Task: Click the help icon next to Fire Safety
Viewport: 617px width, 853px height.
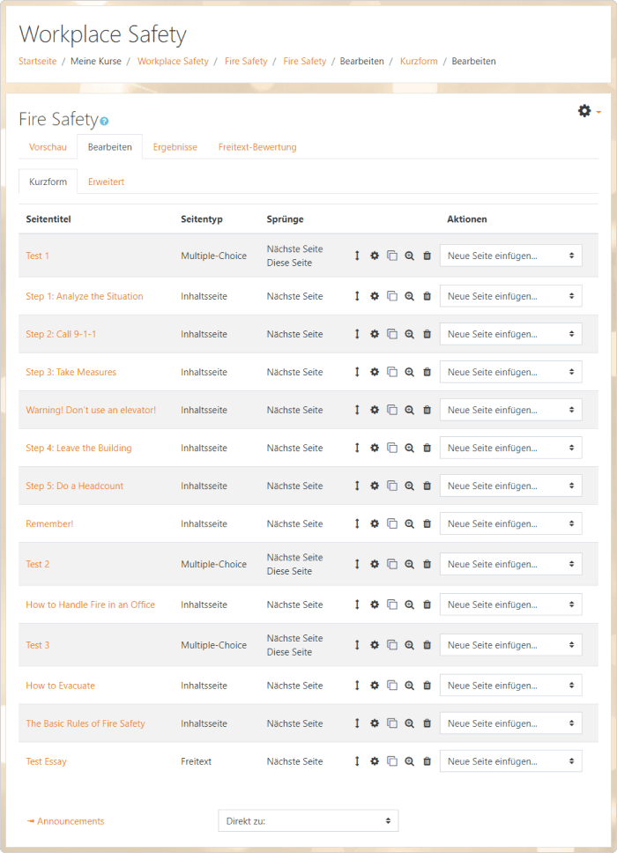Action: pyautogui.click(x=105, y=122)
